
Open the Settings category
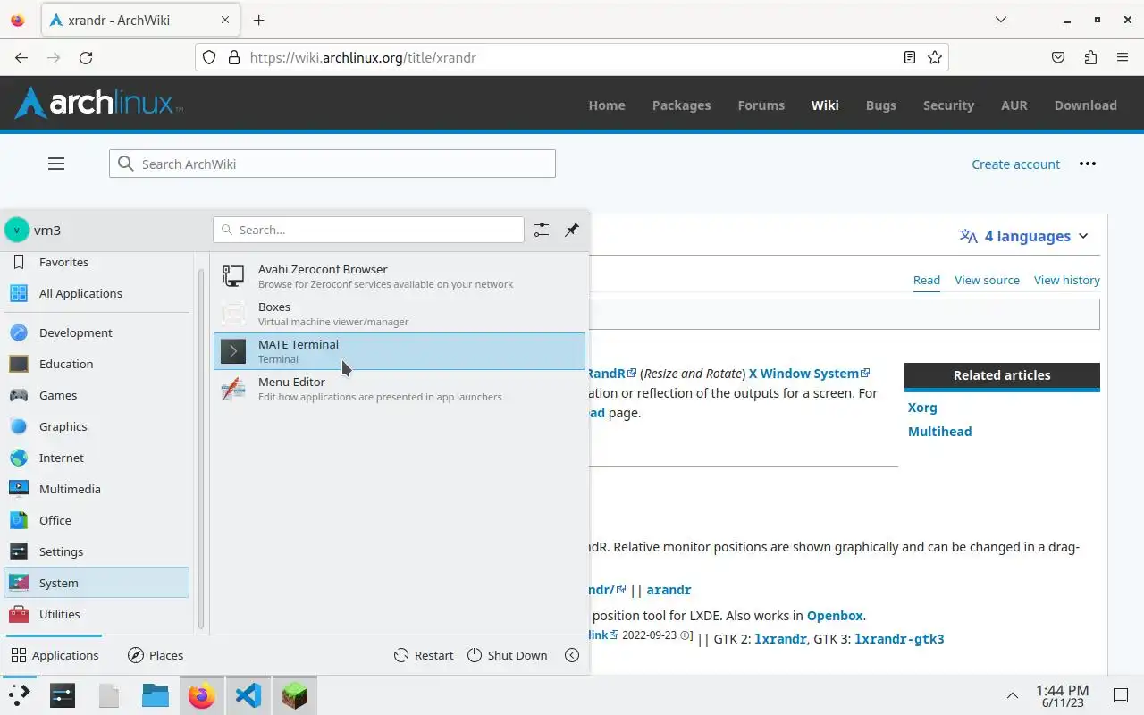click(97, 551)
